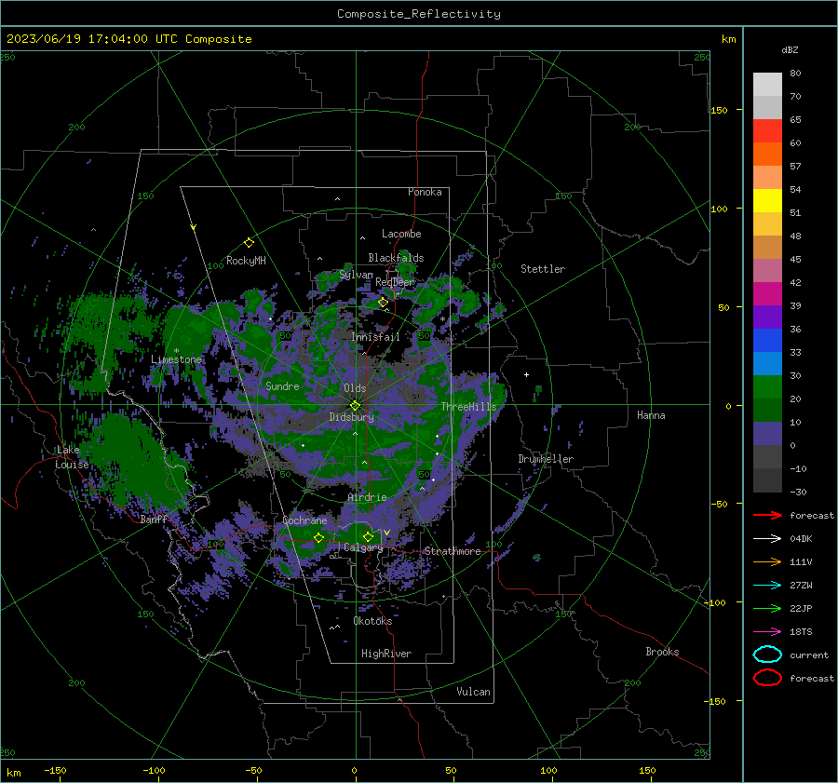Click the Lake Louise label
838x783 pixels.
tap(72, 457)
